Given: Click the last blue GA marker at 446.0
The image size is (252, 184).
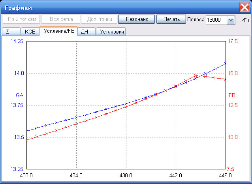Looking at the screenshot, I should click(x=225, y=64).
